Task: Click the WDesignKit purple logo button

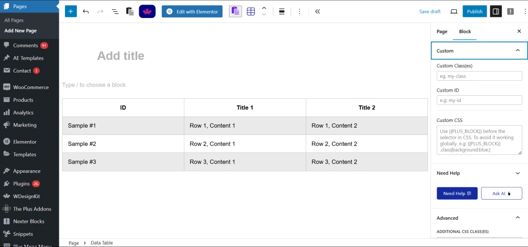Action: (x=147, y=11)
